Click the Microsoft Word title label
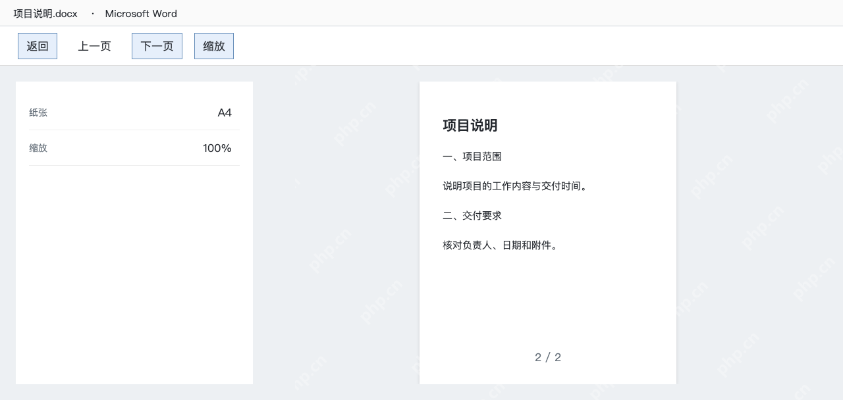The width and height of the screenshot is (843, 400). (x=141, y=13)
